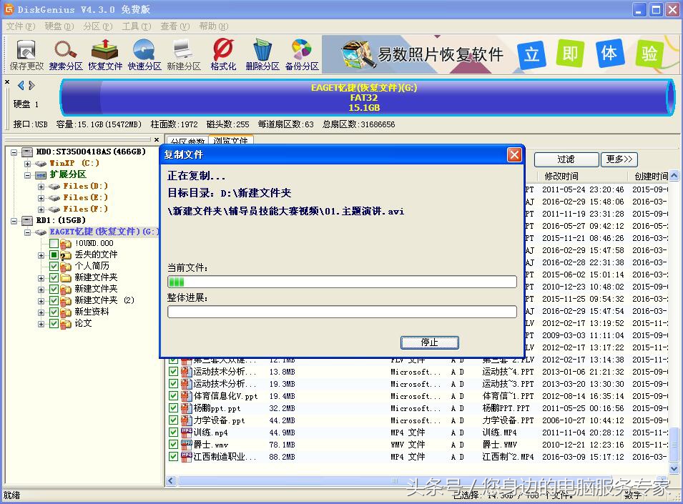Screen dimensions: 683x504
Task: Expand the 论文 folder tree node
Action: [x=41, y=325]
